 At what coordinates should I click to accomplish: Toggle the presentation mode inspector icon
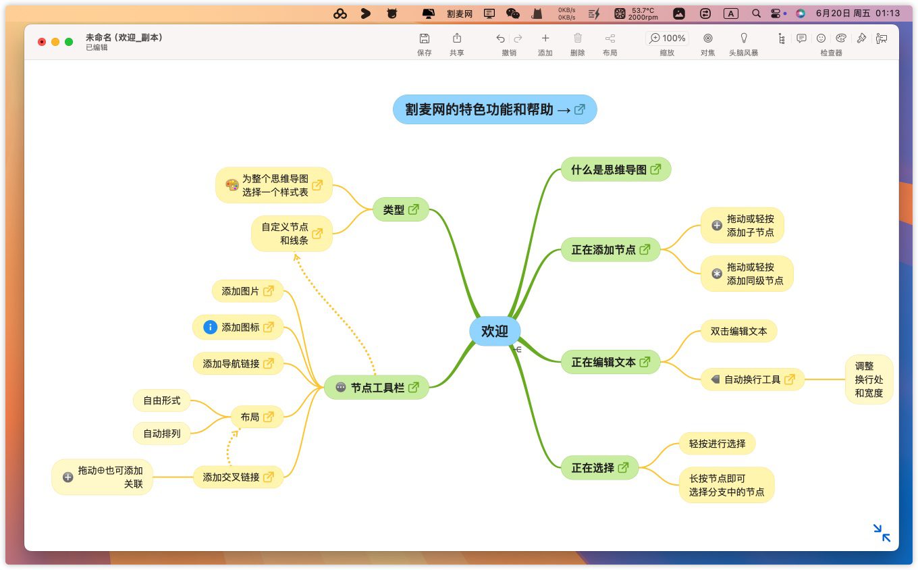point(882,38)
